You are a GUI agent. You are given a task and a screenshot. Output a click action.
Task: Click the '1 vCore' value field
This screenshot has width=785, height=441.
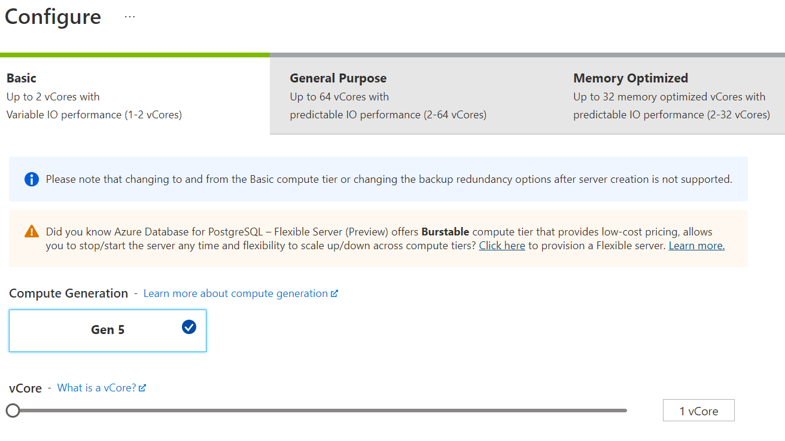(x=698, y=411)
